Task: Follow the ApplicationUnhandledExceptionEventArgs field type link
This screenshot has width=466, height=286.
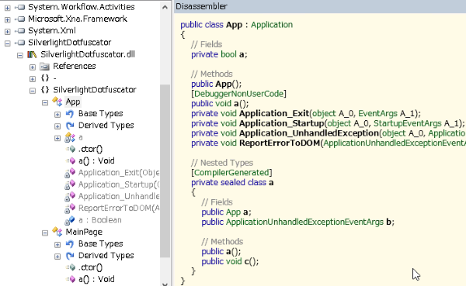Action: (304, 222)
